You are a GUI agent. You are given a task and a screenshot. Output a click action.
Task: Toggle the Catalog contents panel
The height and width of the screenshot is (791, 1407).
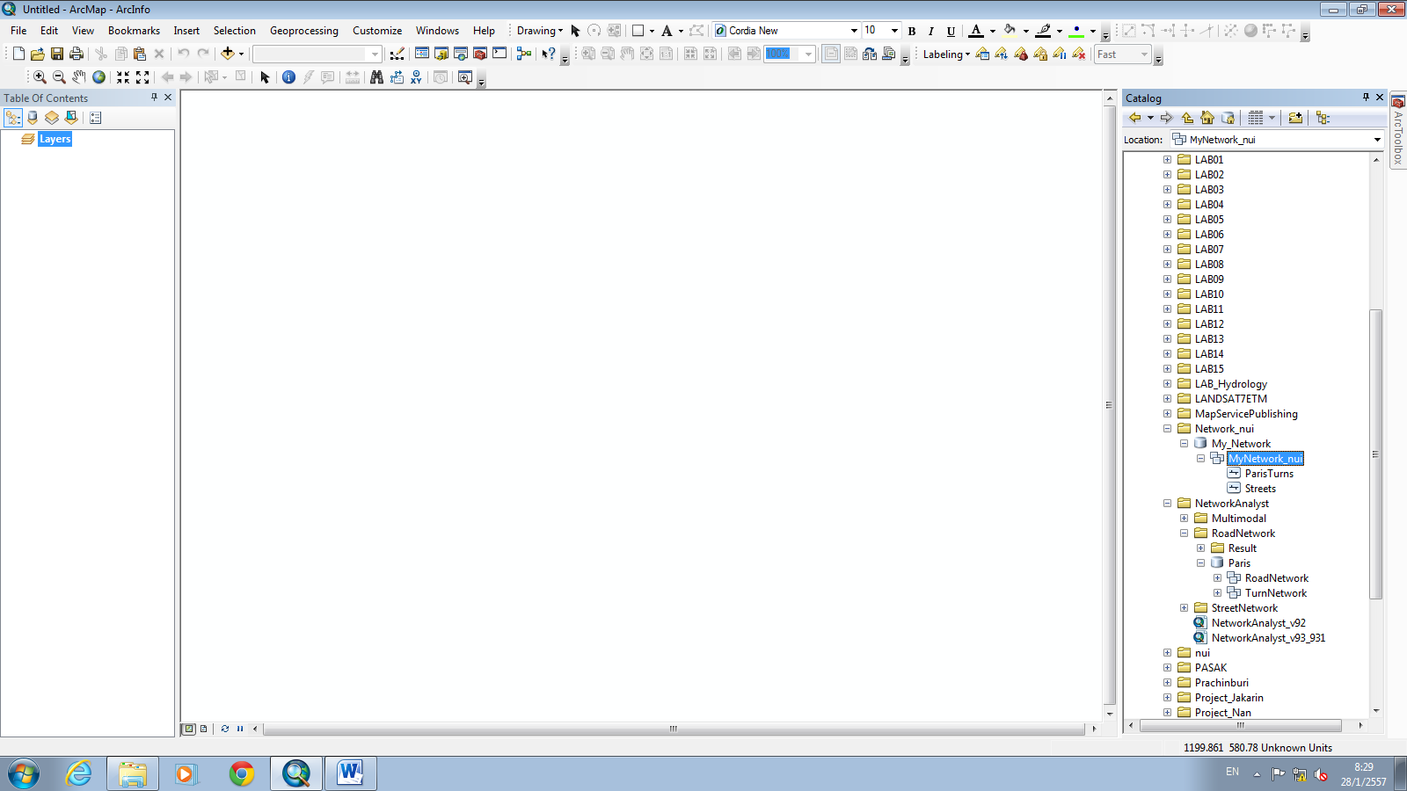point(1323,118)
